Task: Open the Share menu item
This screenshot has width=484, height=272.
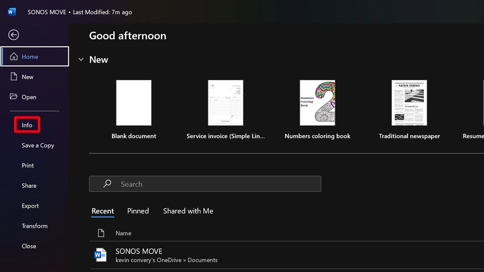Action: coord(29,186)
